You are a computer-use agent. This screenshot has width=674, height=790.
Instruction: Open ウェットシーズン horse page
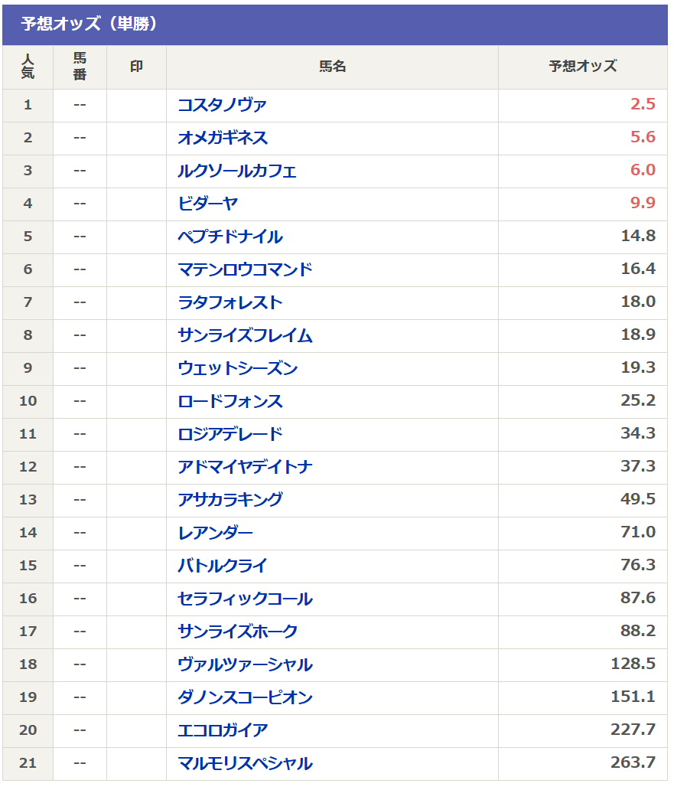click(237, 368)
